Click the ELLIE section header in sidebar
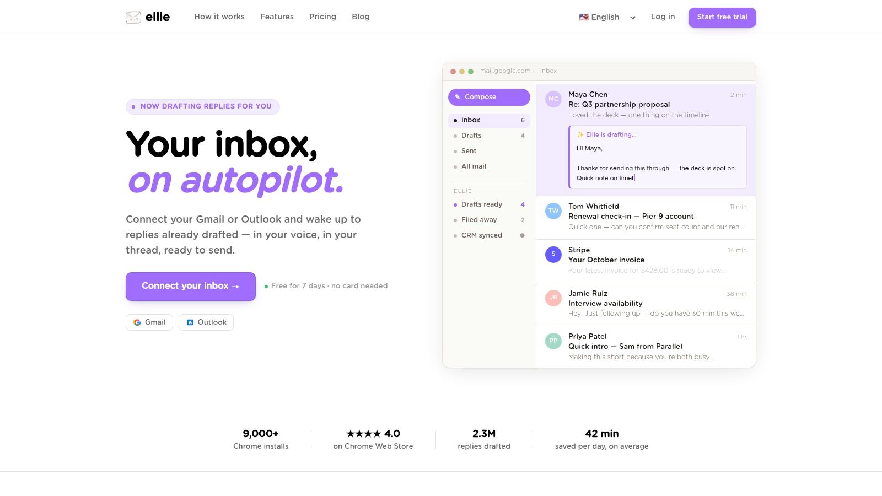 click(x=462, y=191)
